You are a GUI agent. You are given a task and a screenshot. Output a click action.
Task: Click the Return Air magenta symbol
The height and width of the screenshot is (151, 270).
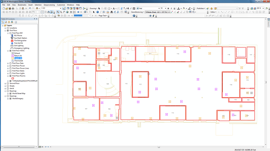(x=12, y=56)
